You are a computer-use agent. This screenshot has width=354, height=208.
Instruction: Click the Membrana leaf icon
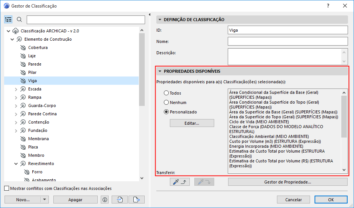[23, 139]
